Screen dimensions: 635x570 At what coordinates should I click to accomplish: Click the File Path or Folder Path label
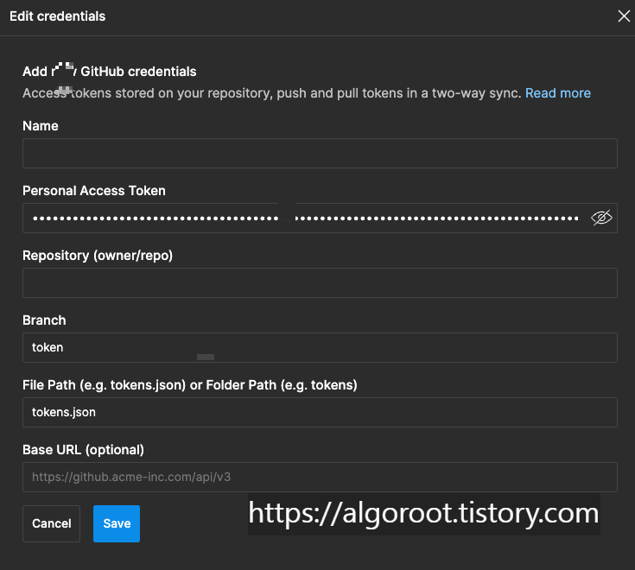click(x=190, y=385)
